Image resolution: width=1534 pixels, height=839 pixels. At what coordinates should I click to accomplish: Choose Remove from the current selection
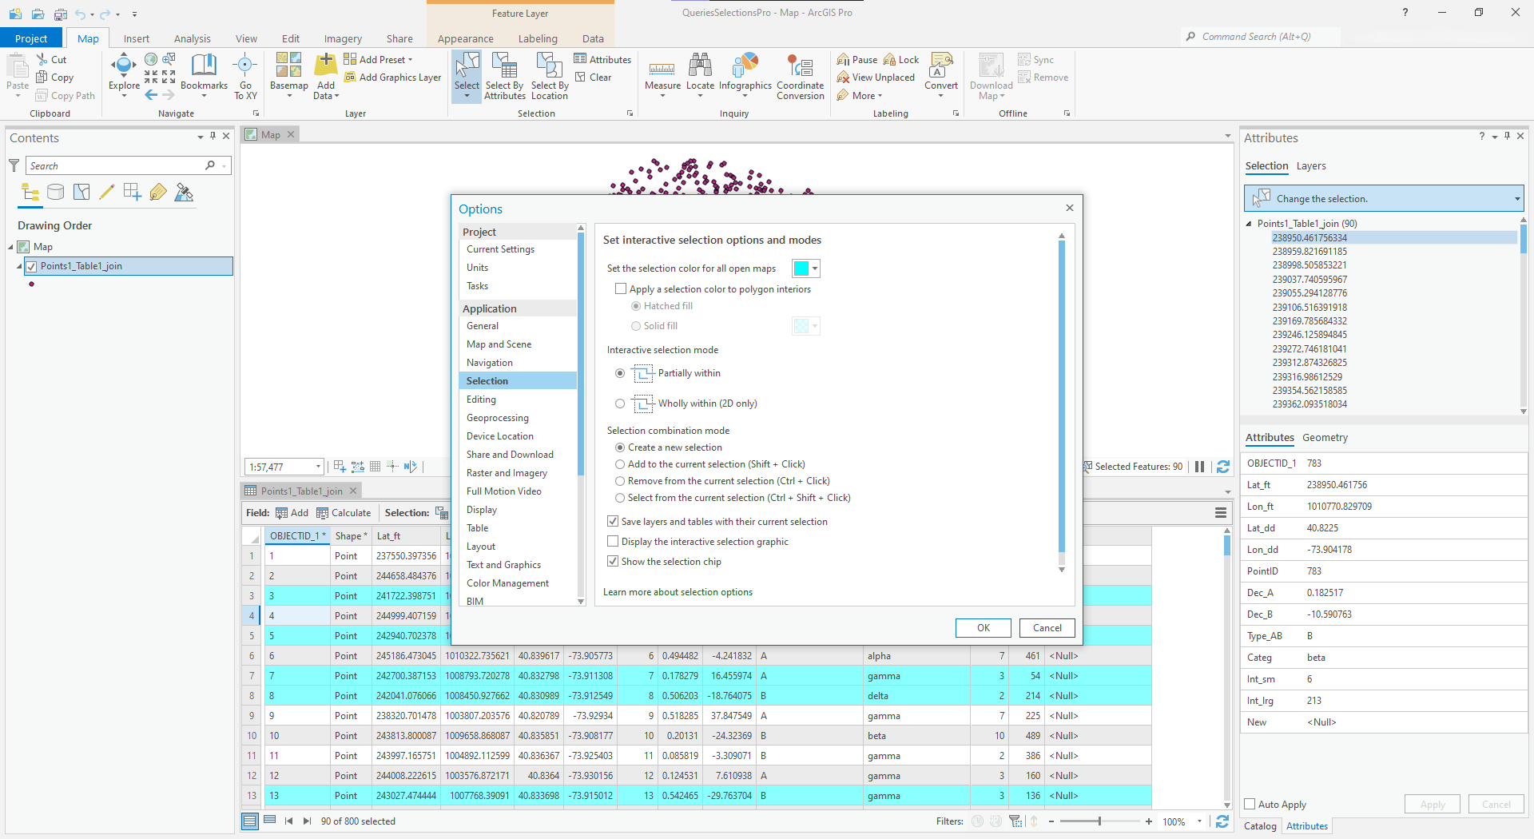coord(620,481)
